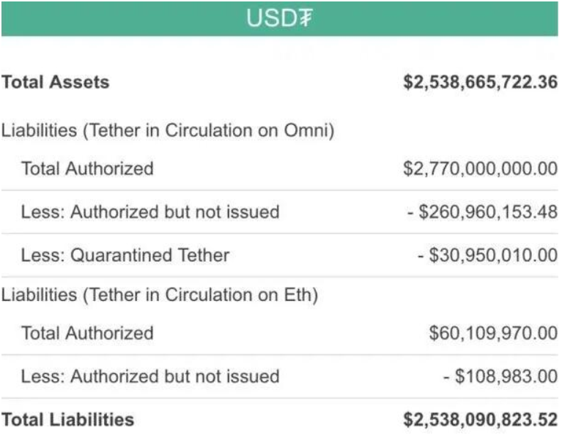Click the - $108,983.00 amount
The width and height of the screenshot is (562, 445).
click(x=500, y=376)
